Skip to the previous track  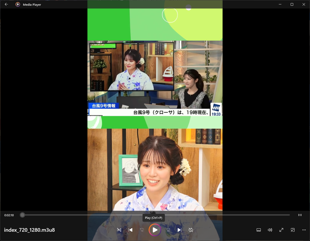pyautogui.click(x=130, y=230)
